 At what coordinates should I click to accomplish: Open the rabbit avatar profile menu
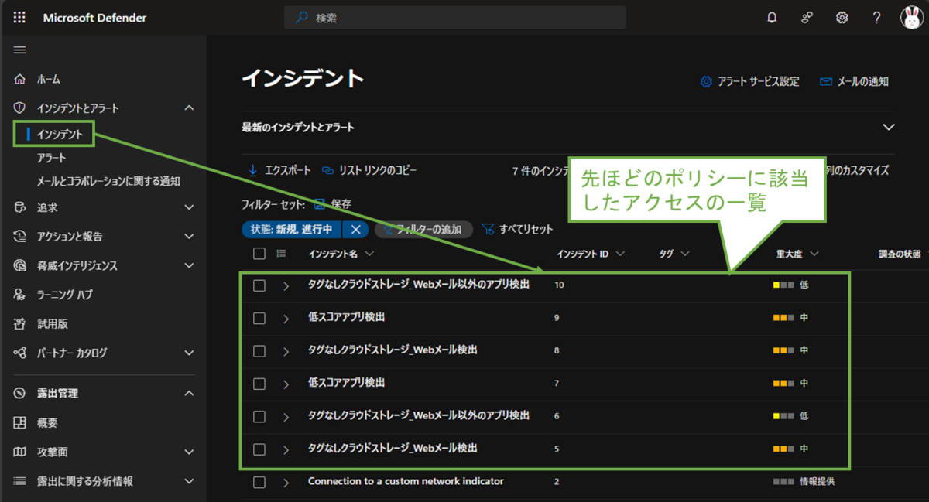911,17
